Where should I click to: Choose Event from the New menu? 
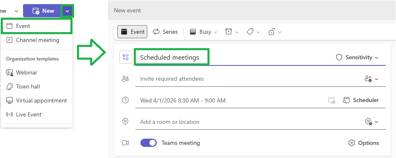point(36,26)
